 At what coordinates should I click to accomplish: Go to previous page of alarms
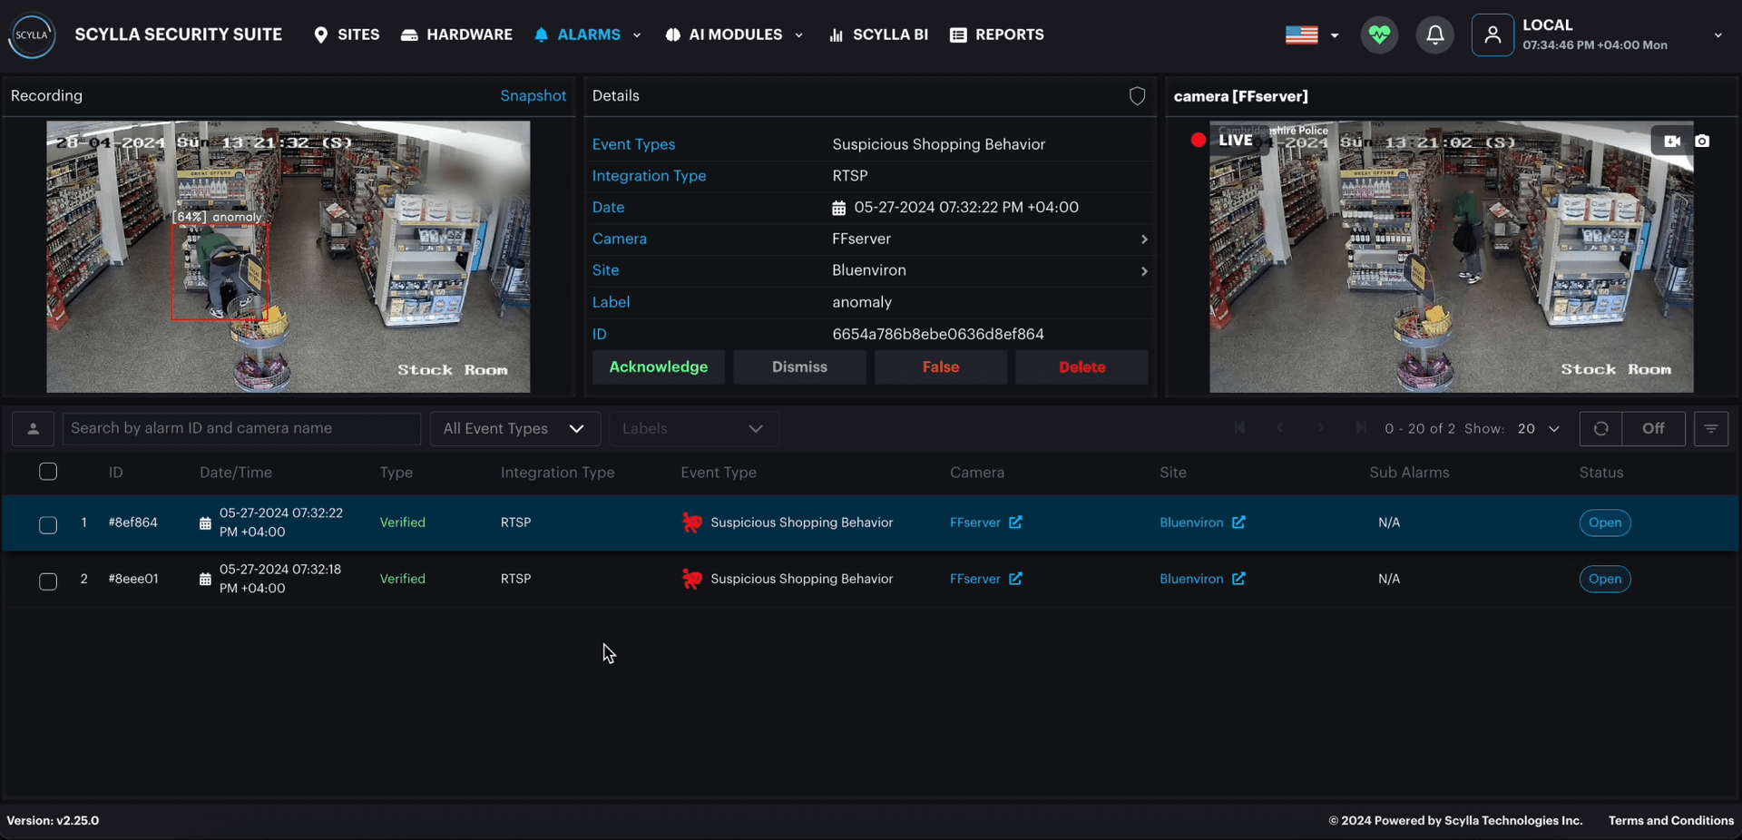(x=1280, y=428)
